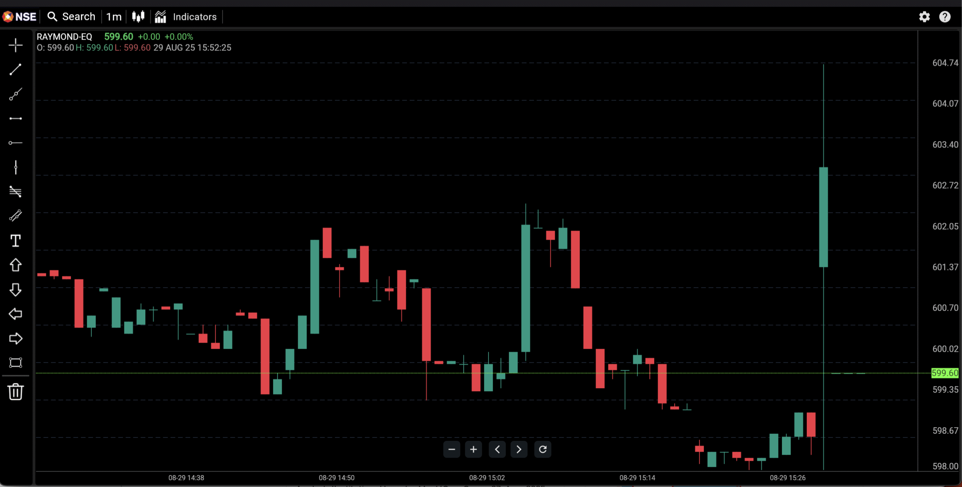Select the trend line drawing tool
This screenshot has height=487, width=962.
coord(15,69)
